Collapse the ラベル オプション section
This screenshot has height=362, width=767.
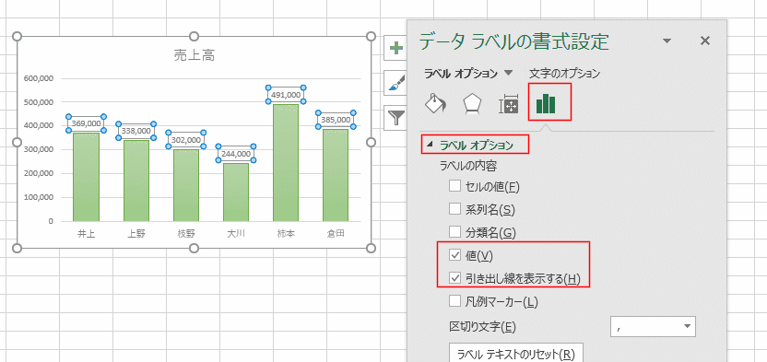point(430,145)
